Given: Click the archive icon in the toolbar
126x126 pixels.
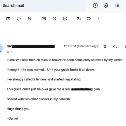Looking at the screenshot, I should click(x=8, y=19).
